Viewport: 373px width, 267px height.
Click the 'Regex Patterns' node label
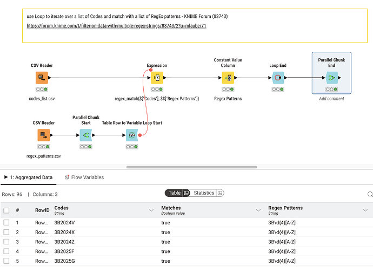coord(228,99)
